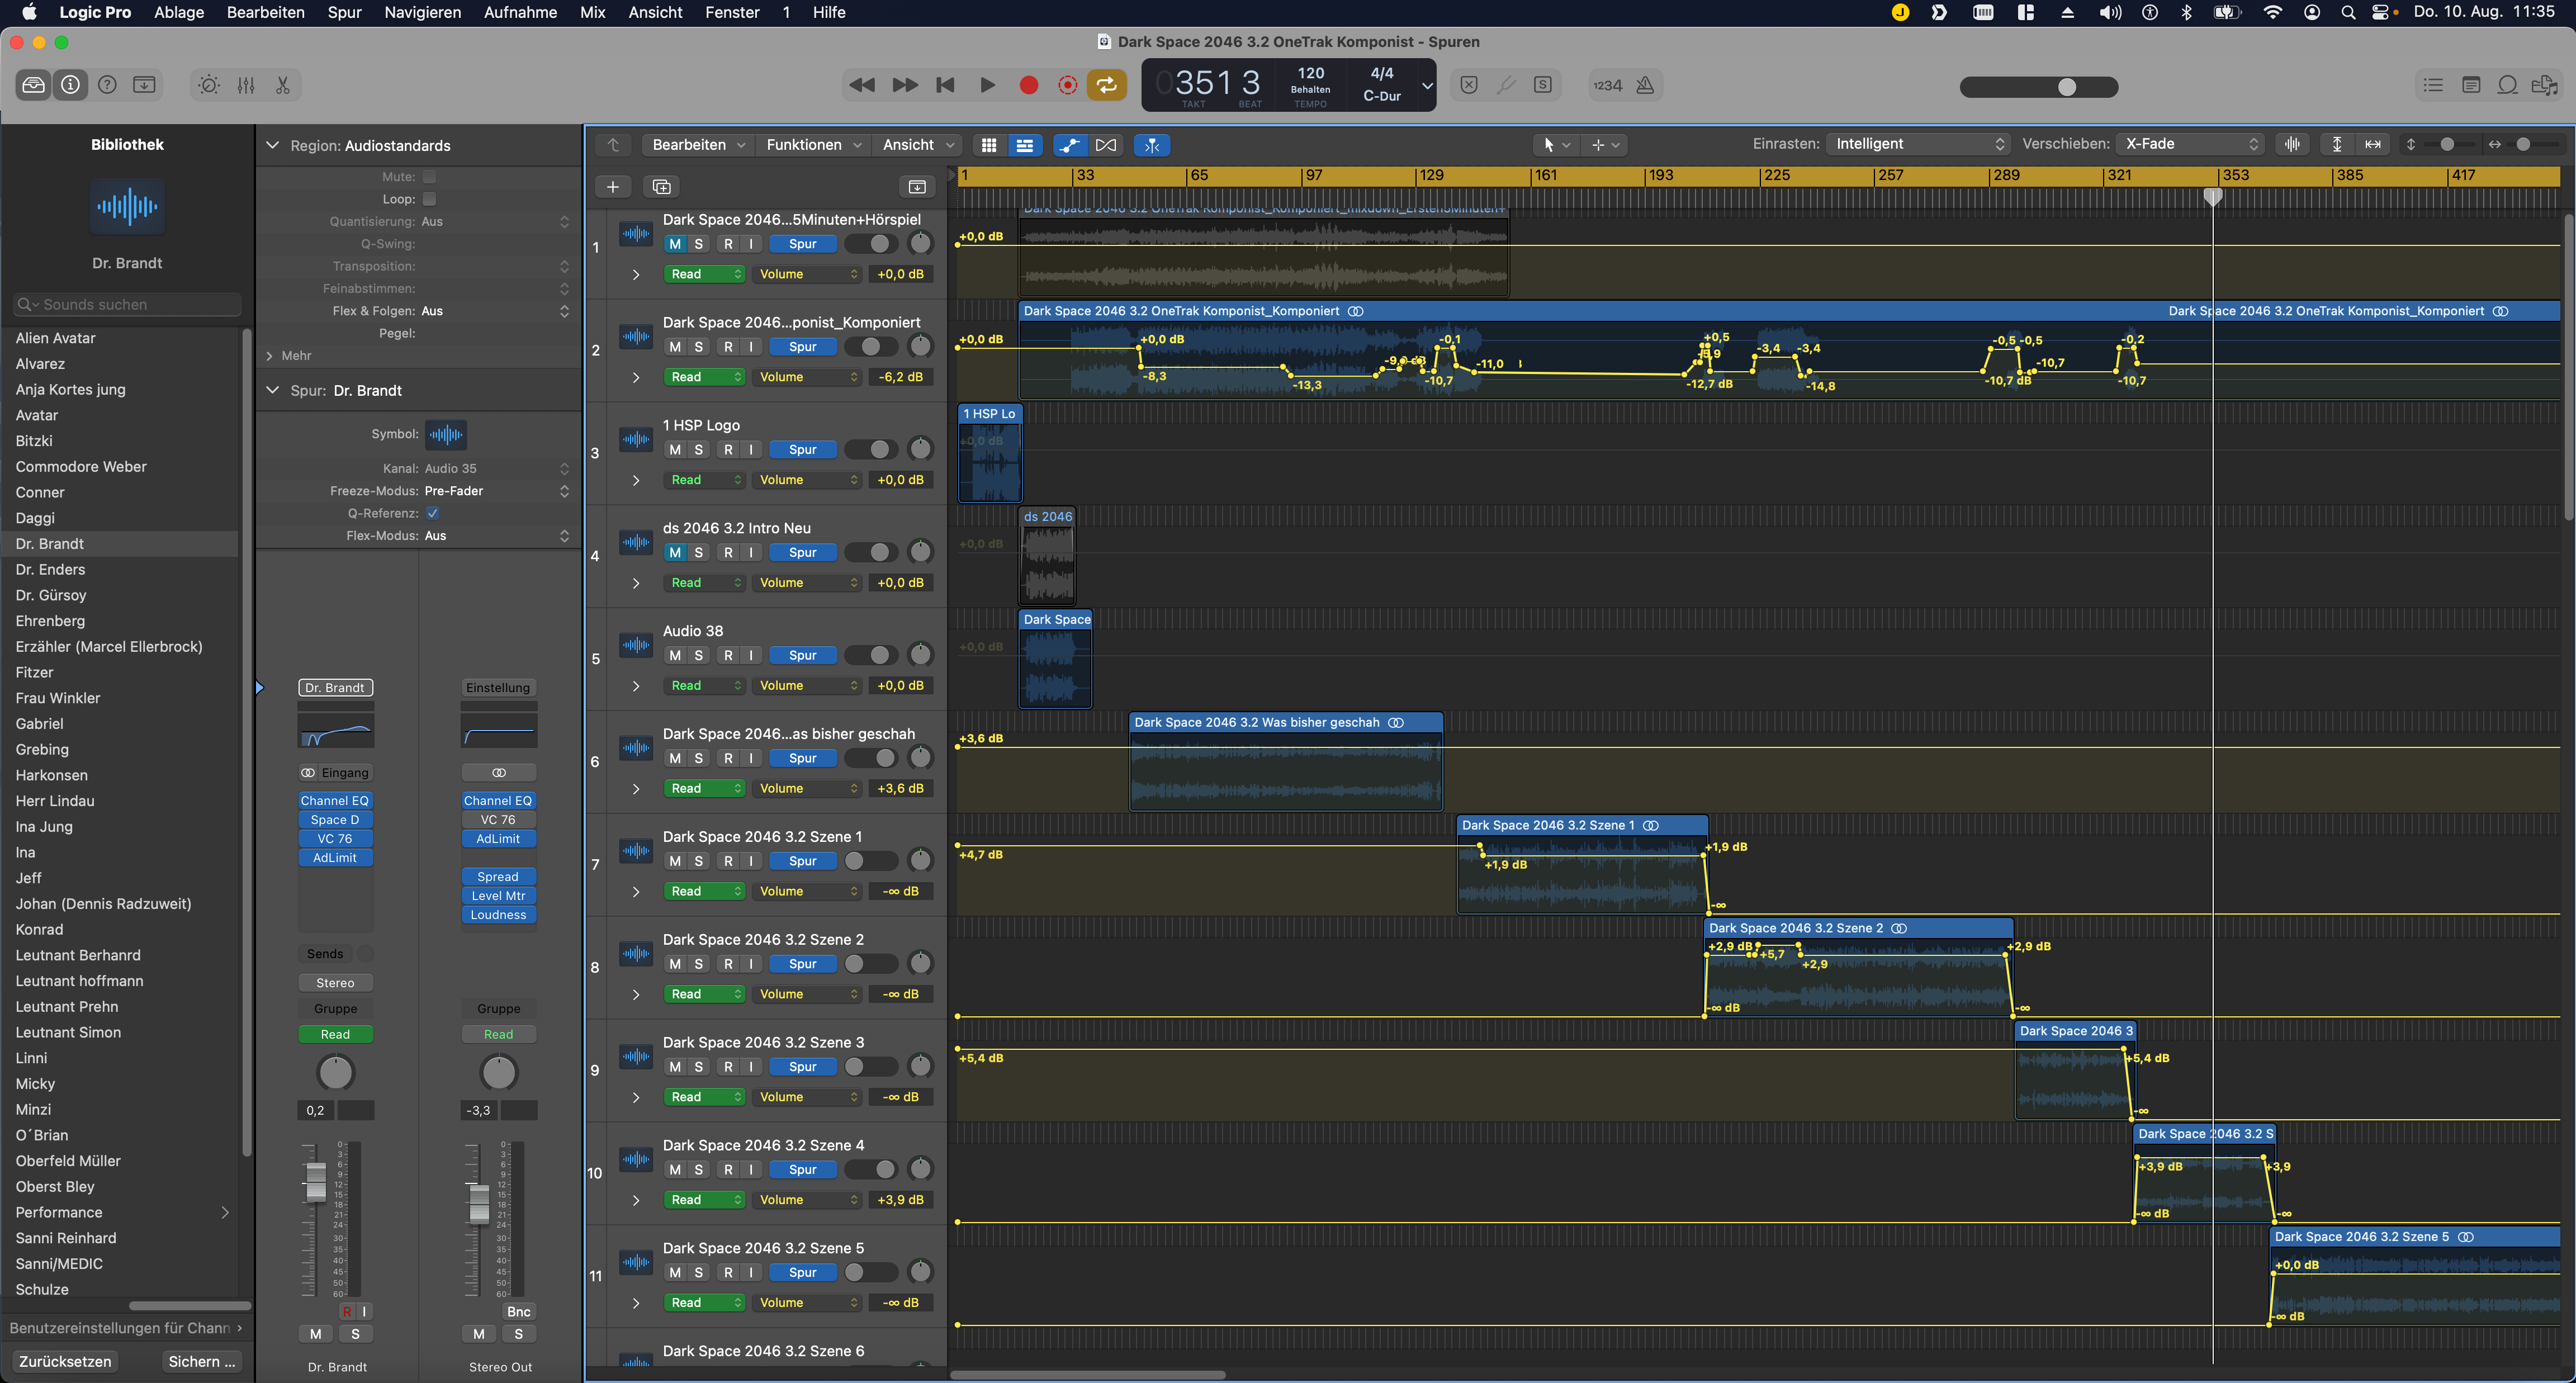Click the duplicate track icon
Viewport: 2576px width, 1383px height.
click(x=661, y=187)
